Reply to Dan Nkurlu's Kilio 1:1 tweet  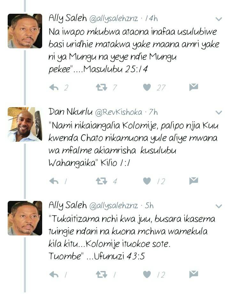[54, 181]
